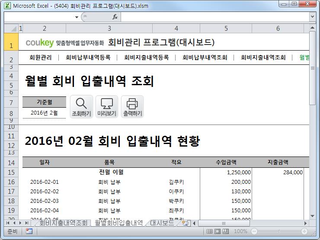The image size is (320, 240).
Task: Open 회비지출내역조회 sheet tab
Action: (x=63, y=223)
